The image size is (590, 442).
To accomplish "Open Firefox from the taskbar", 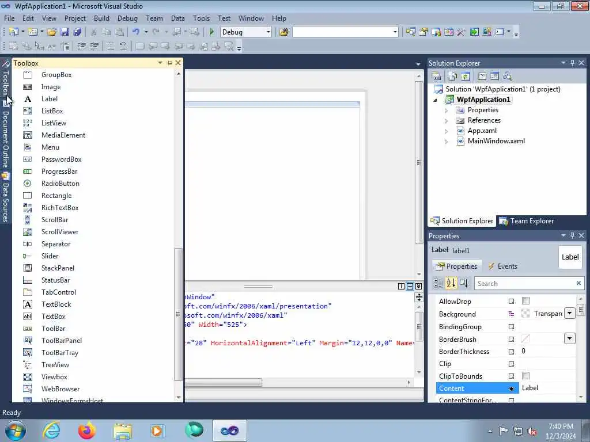I will (x=87, y=430).
